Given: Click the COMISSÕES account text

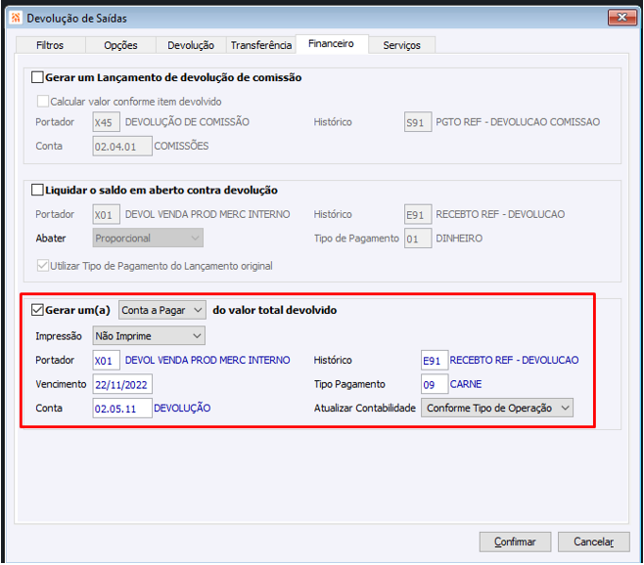Looking at the screenshot, I should tap(181, 146).
